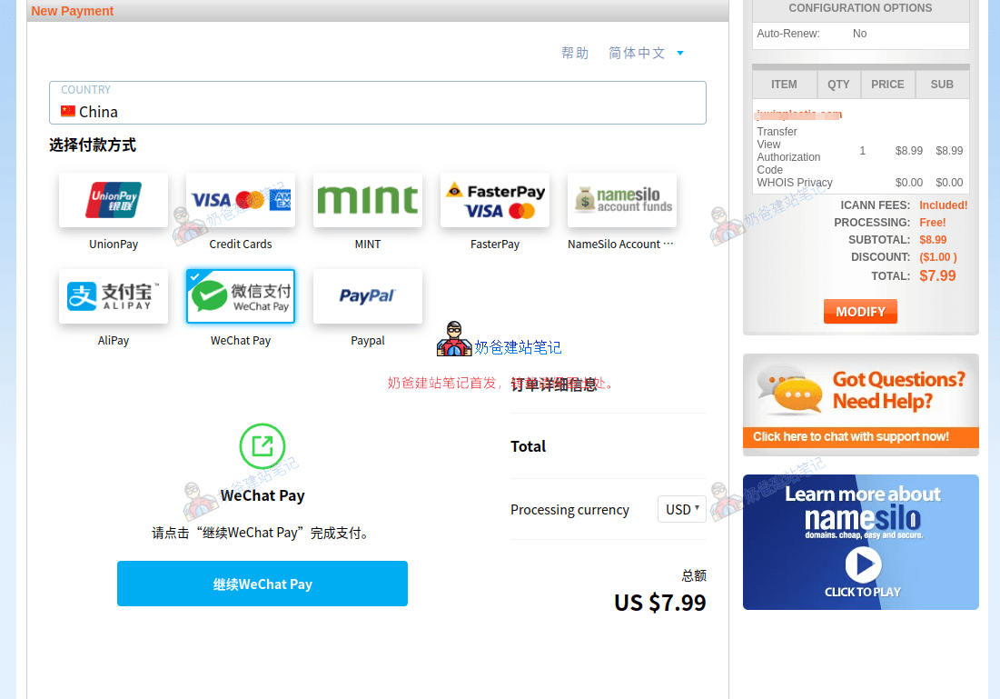Select MINT payment method
This screenshot has width=1000, height=699.
(368, 201)
